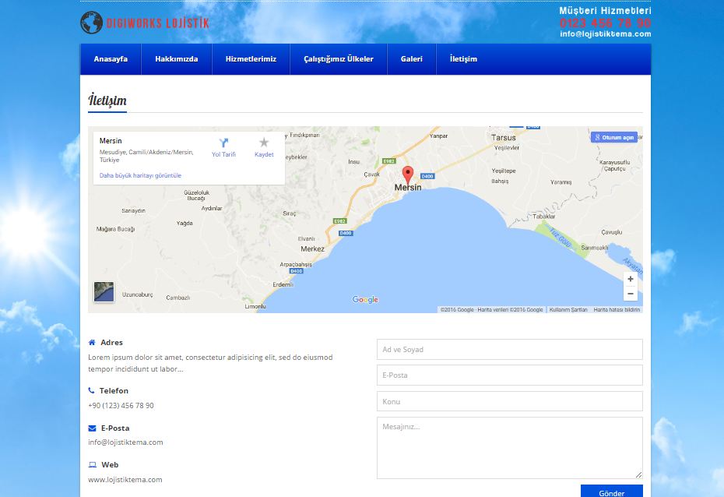724x497 pixels.
Task: Click the home icon next to Adres
Action: (92, 342)
